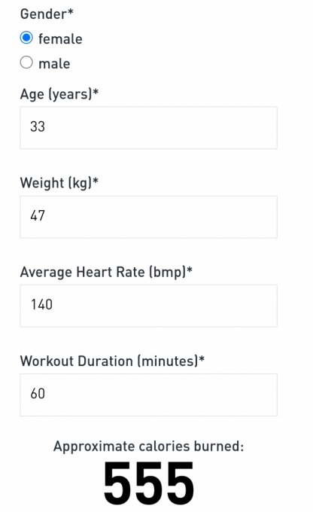This screenshot has width=313, height=512.
Task: Click the required asterisk after Average Heart Rate
Action: [190, 270]
